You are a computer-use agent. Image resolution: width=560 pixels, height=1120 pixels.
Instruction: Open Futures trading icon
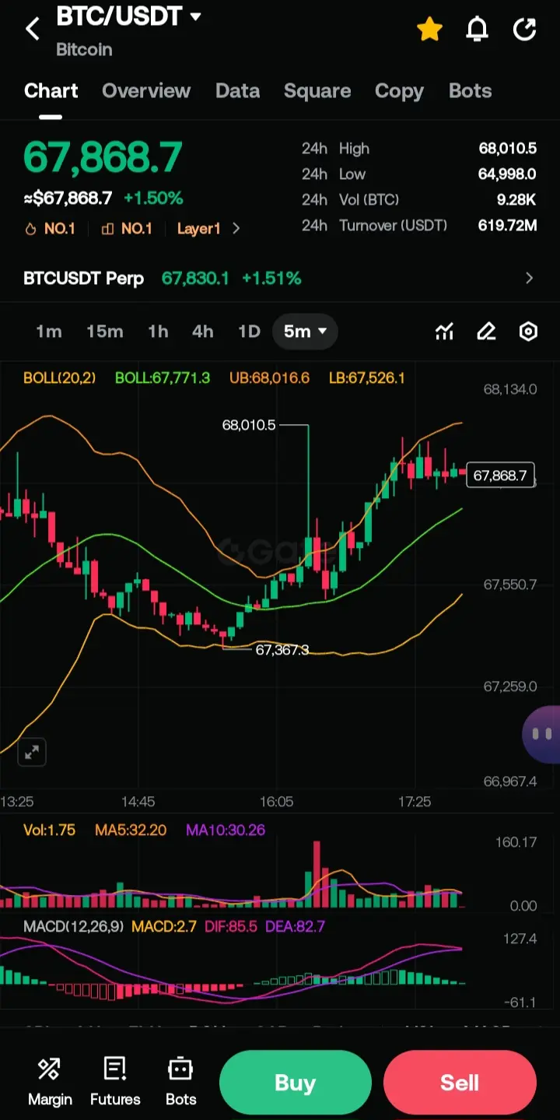click(115, 1081)
